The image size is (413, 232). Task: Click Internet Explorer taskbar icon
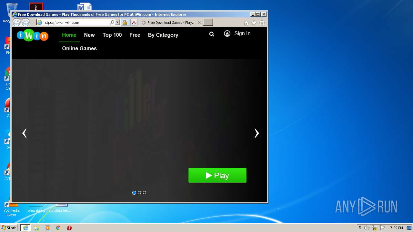click(25, 228)
